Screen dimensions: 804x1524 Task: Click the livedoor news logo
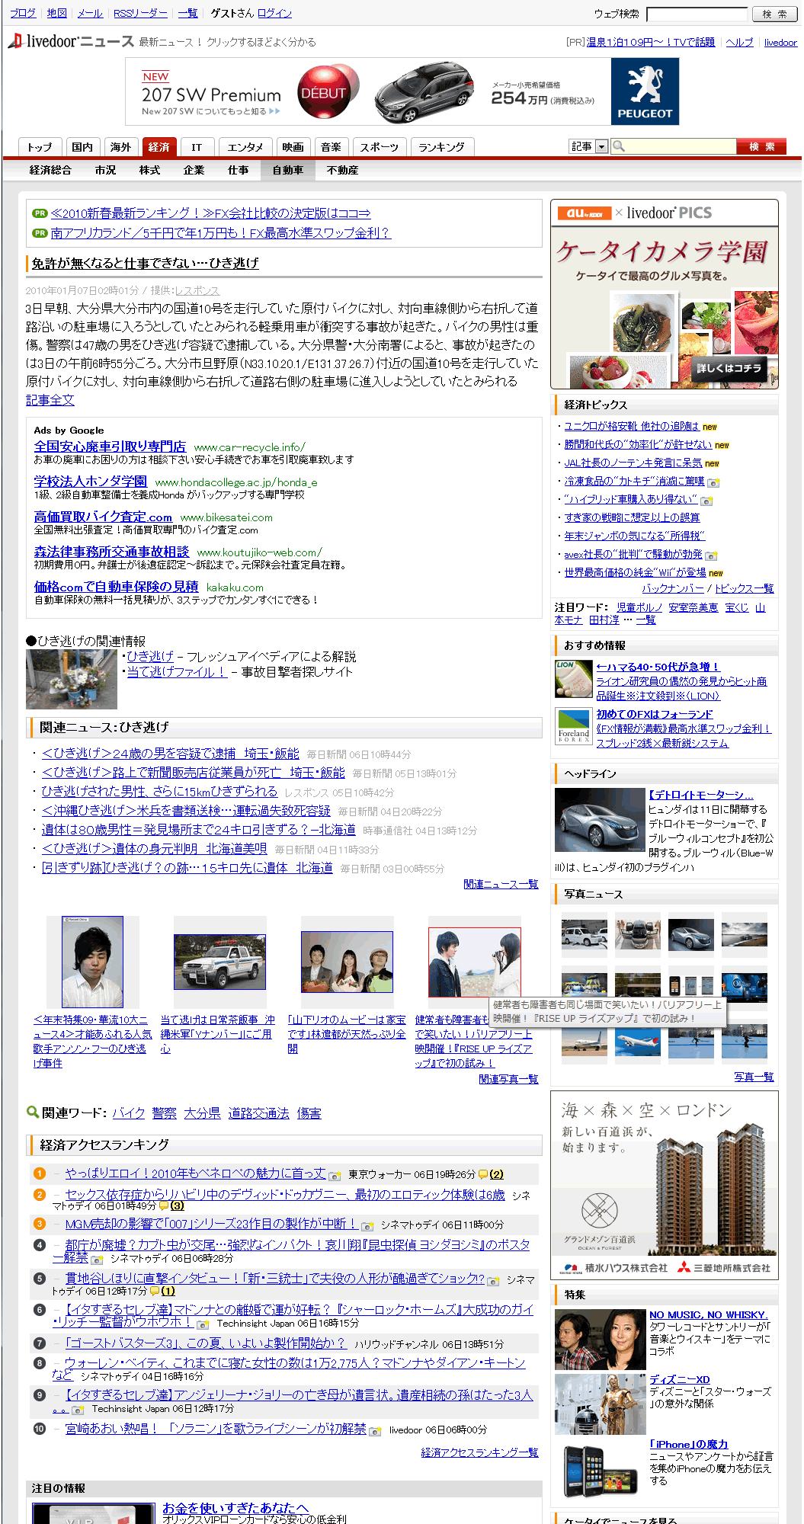tap(70, 41)
